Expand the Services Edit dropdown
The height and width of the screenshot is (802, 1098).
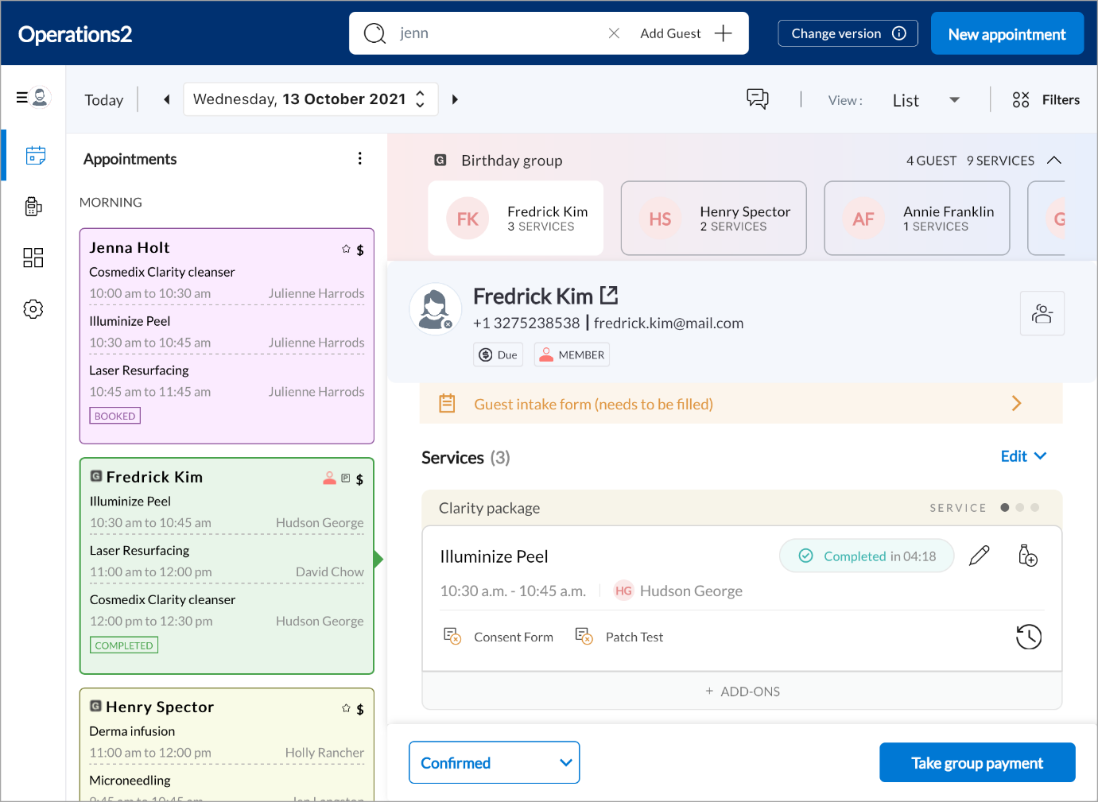[1023, 456]
